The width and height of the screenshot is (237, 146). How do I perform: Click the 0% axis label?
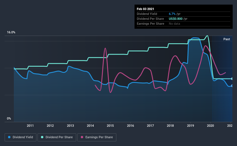click(9, 119)
